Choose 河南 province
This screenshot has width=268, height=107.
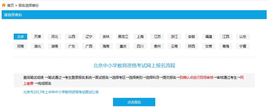click(20, 46)
